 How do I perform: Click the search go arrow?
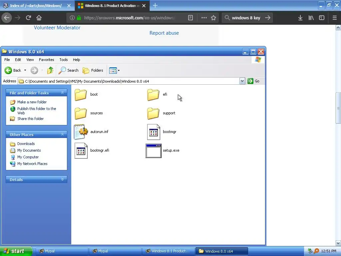268,18
